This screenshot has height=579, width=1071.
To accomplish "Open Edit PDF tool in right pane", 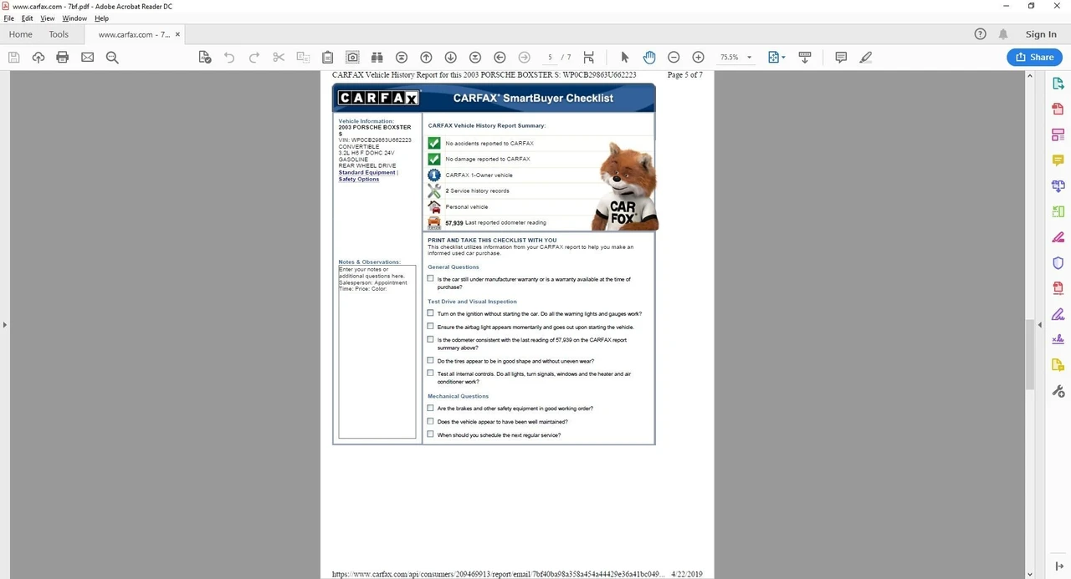I will tap(1058, 135).
